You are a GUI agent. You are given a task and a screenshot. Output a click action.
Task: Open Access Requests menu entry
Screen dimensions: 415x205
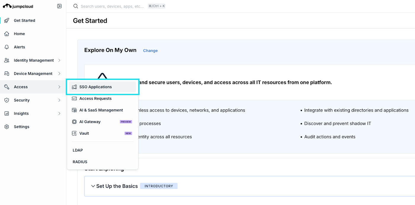tap(103, 99)
